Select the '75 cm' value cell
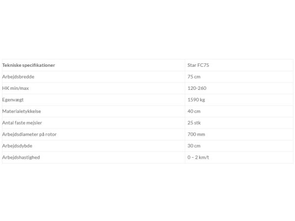Image resolution: width=295 pixels, height=221 pixels. pyautogui.click(x=239, y=77)
